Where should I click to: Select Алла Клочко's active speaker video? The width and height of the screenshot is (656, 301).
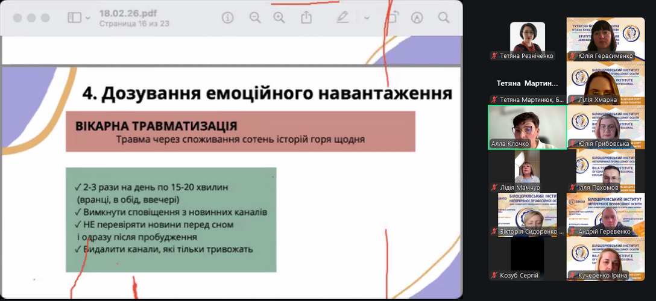coord(527,127)
